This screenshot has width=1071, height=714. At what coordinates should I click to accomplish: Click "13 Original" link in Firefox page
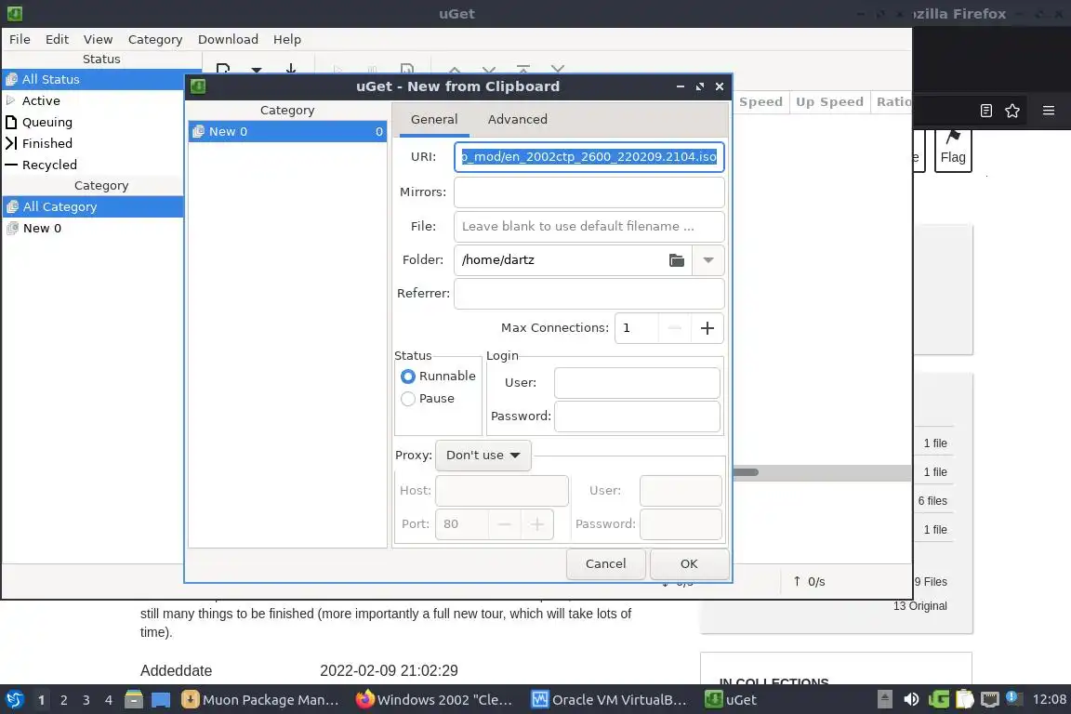pyautogui.click(x=920, y=607)
